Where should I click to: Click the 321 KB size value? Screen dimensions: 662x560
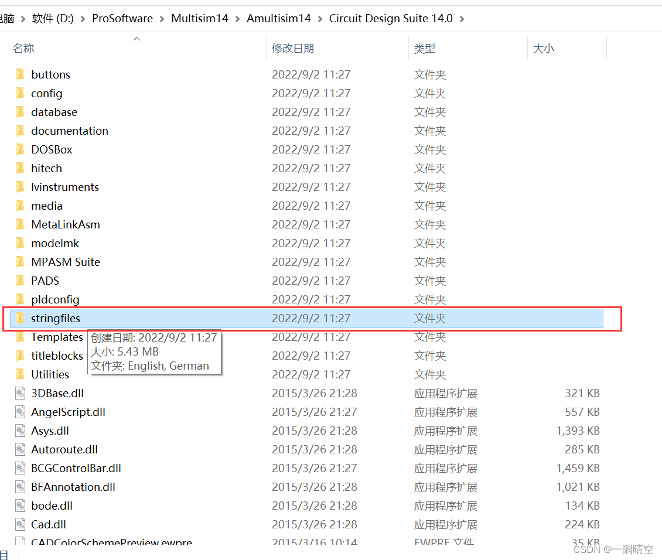582,393
